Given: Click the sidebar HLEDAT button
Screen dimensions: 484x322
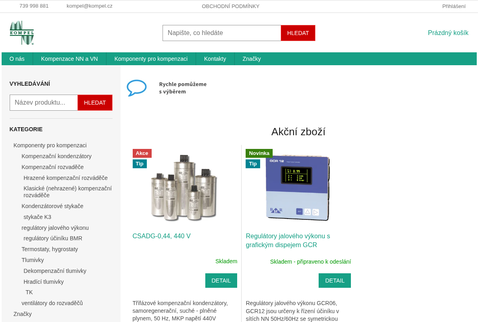Looking at the screenshot, I should pos(95,103).
